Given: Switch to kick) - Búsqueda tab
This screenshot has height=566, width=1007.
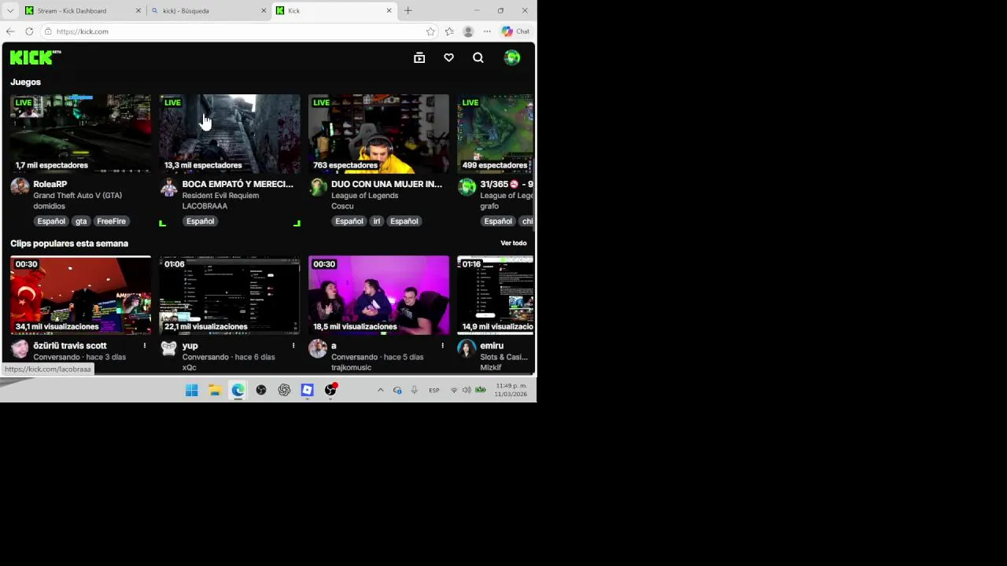Looking at the screenshot, I should (x=208, y=11).
